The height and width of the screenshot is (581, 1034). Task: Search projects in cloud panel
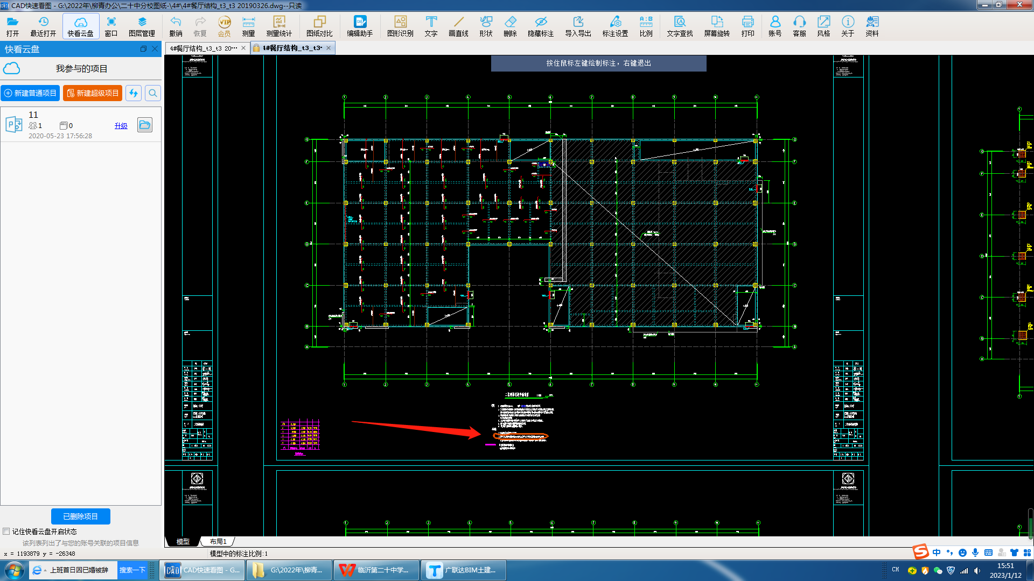tap(153, 93)
